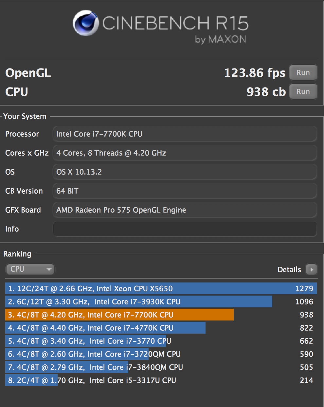Select the i7-3720QM ranking entry
Screen dimensions: 324x407
point(160,354)
